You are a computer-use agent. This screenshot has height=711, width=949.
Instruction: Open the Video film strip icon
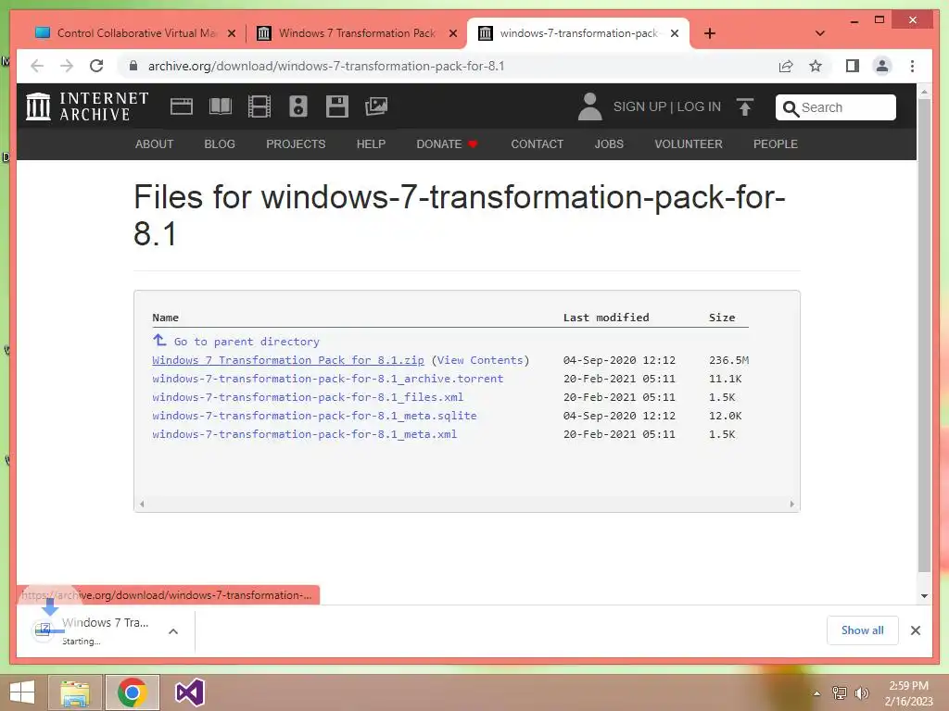(x=259, y=106)
